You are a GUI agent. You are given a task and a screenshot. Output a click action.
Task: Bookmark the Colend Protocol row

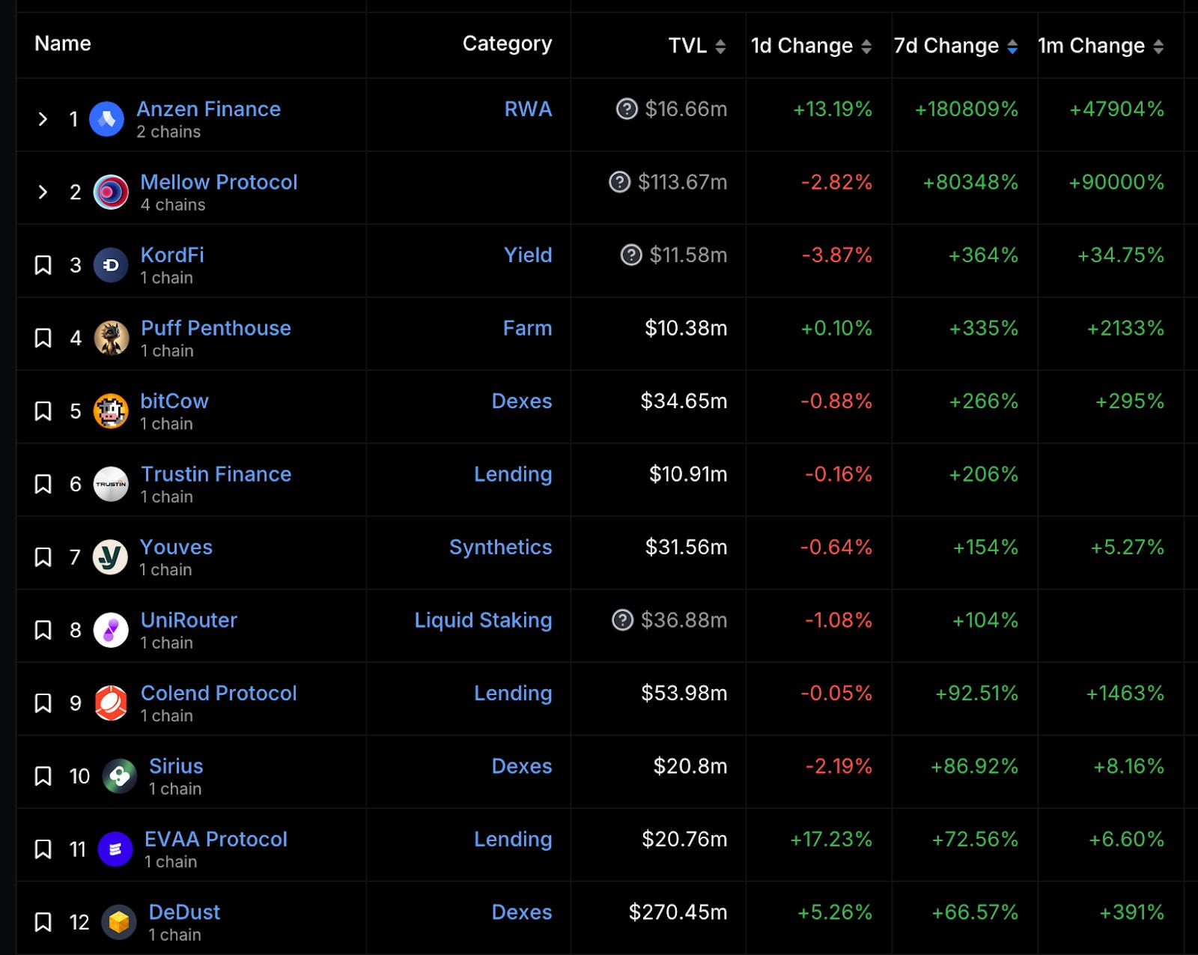[43, 703]
